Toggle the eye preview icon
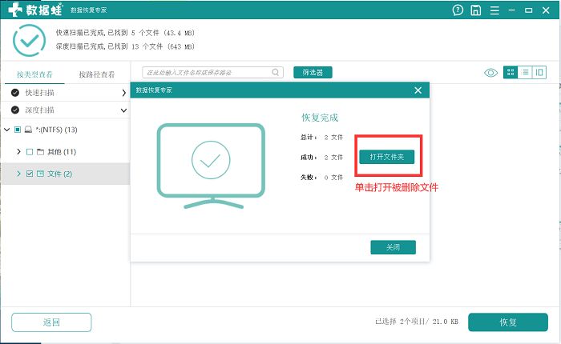 tap(490, 73)
